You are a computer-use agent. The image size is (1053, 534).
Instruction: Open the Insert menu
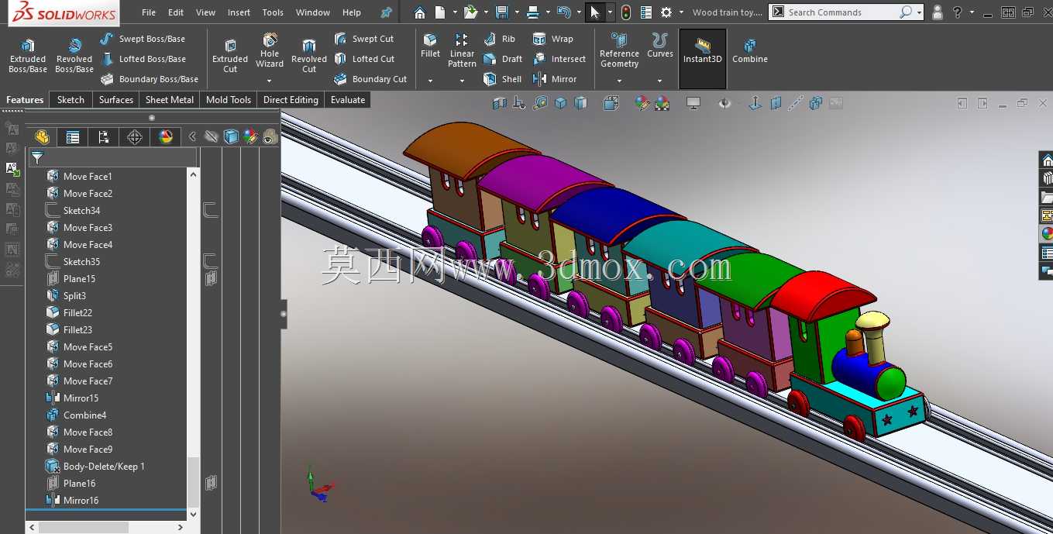(x=239, y=12)
